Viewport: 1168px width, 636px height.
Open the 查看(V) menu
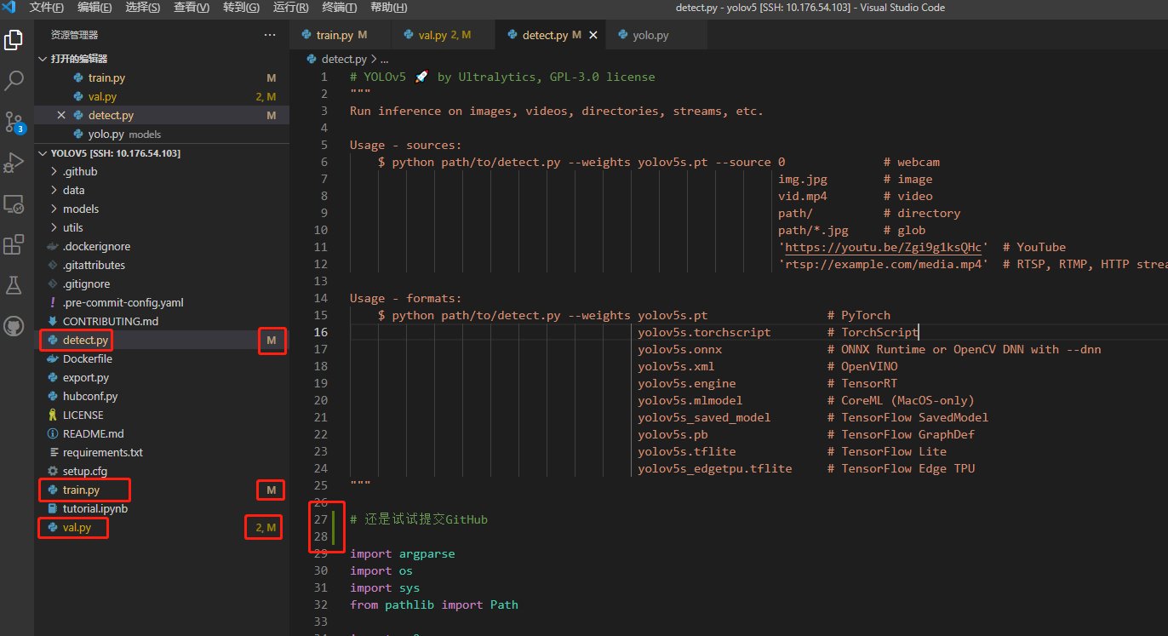tap(192, 8)
